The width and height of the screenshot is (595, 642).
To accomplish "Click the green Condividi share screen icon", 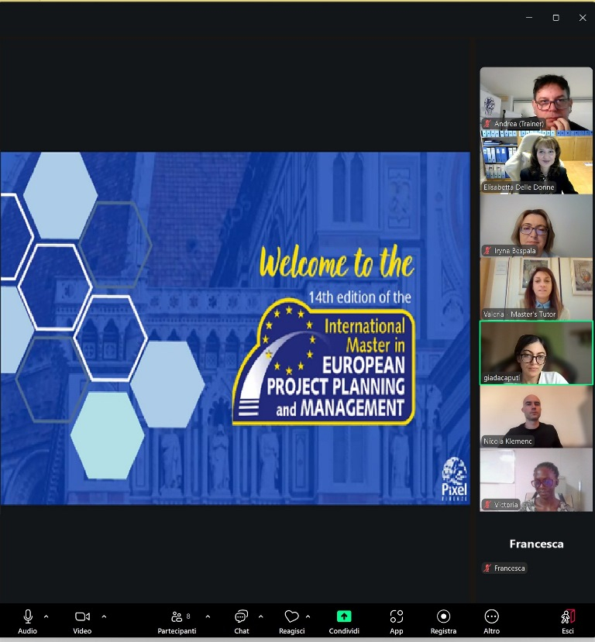I will click(344, 617).
